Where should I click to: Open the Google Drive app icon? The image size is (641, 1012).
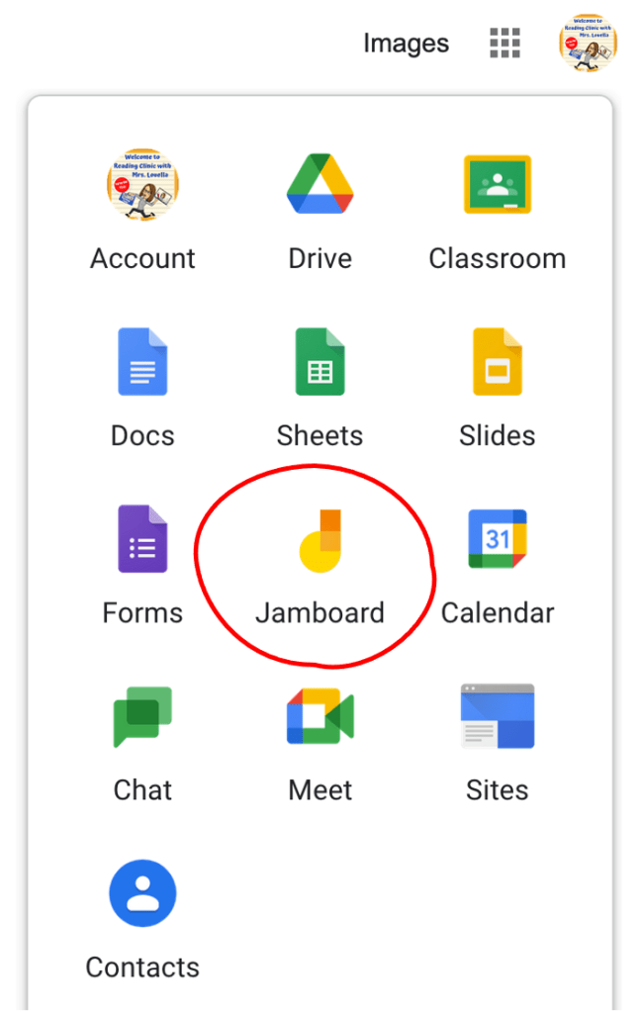pyautogui.click(x=320, y=185)
